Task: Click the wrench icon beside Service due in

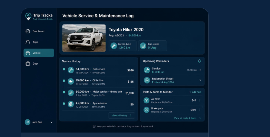Action: pyautogui.click(x=114, y=46)
